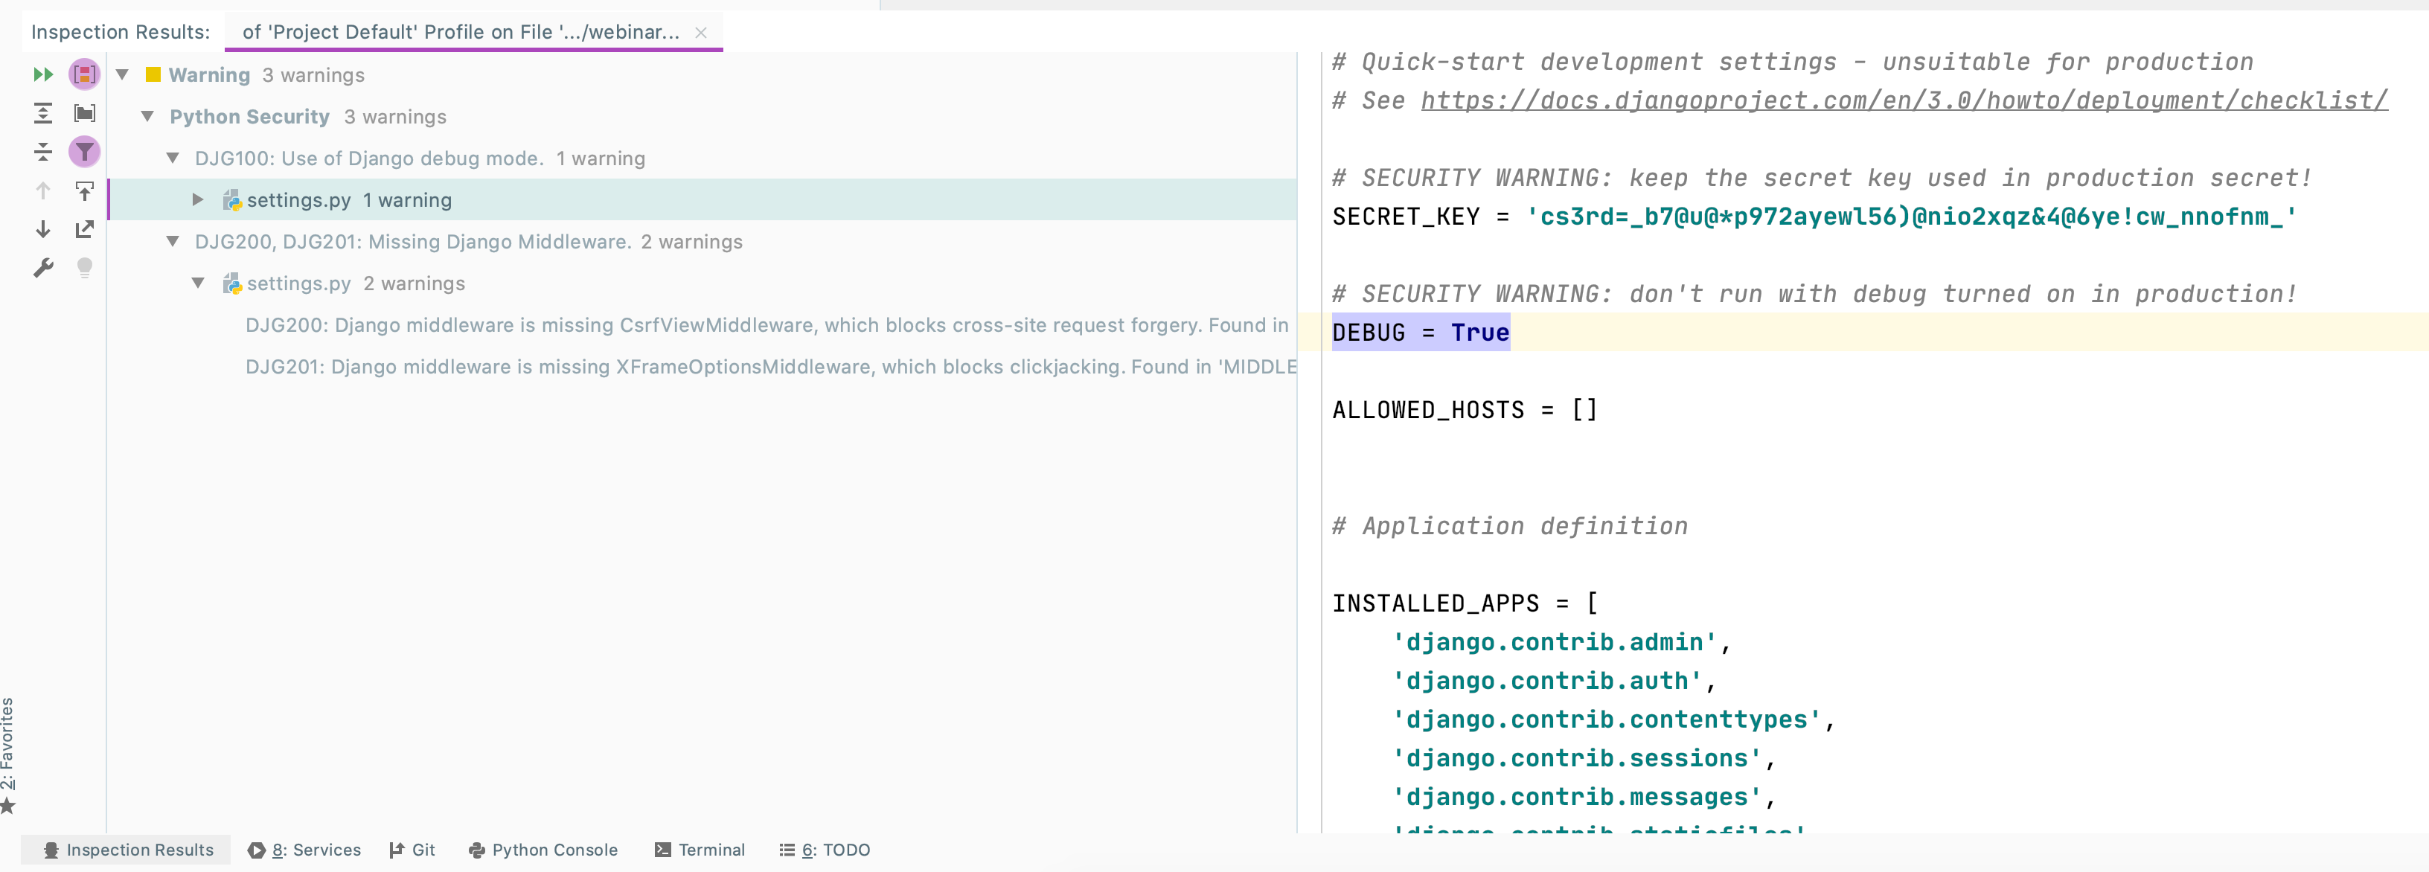Click Python file icon of settings.py 2 warnings

232,283
